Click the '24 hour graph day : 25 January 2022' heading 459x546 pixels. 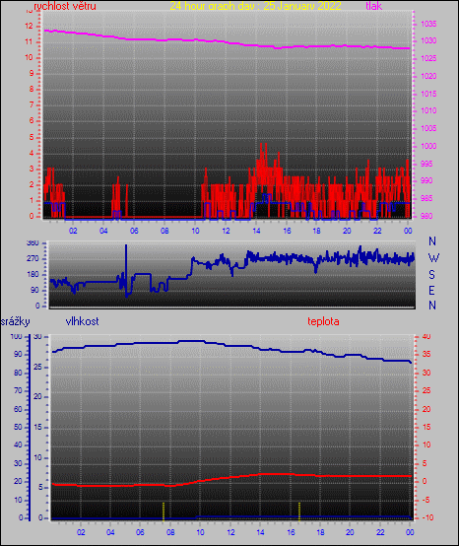pos(255,6)
